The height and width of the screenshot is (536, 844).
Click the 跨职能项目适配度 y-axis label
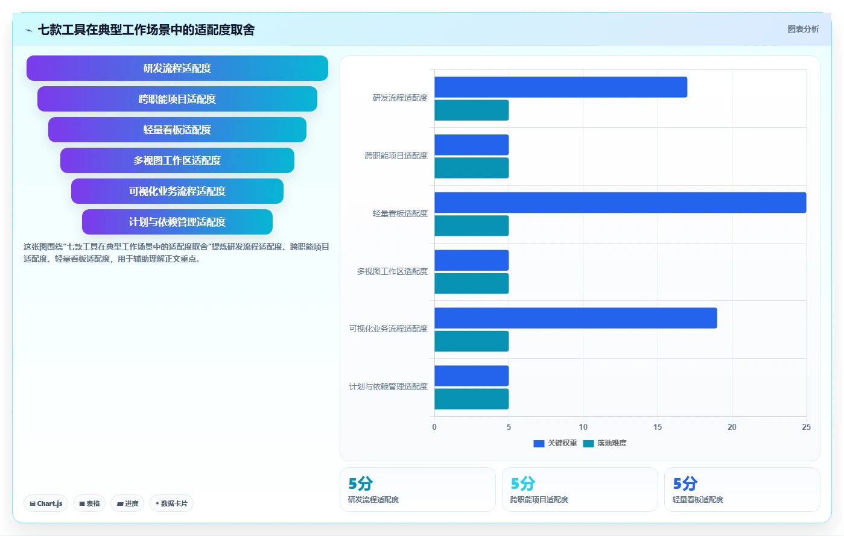pyautogui.click(x=396, y=156)
